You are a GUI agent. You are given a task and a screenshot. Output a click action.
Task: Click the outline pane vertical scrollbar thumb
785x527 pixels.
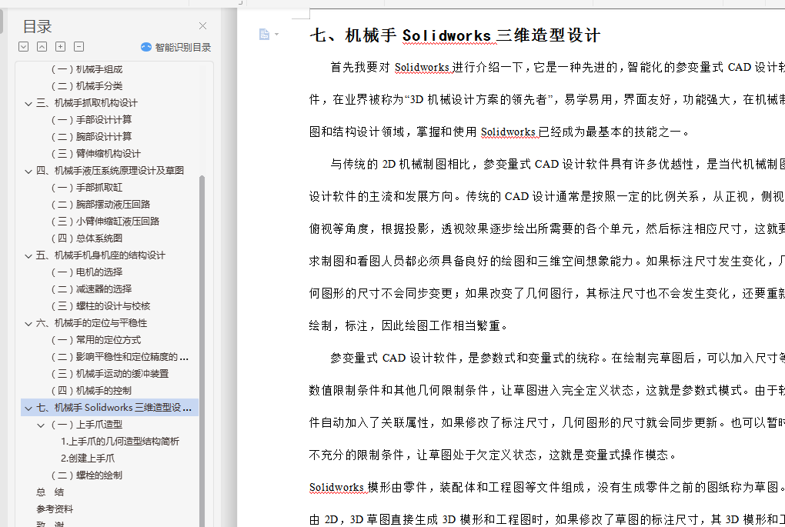[x=202, y=350]
